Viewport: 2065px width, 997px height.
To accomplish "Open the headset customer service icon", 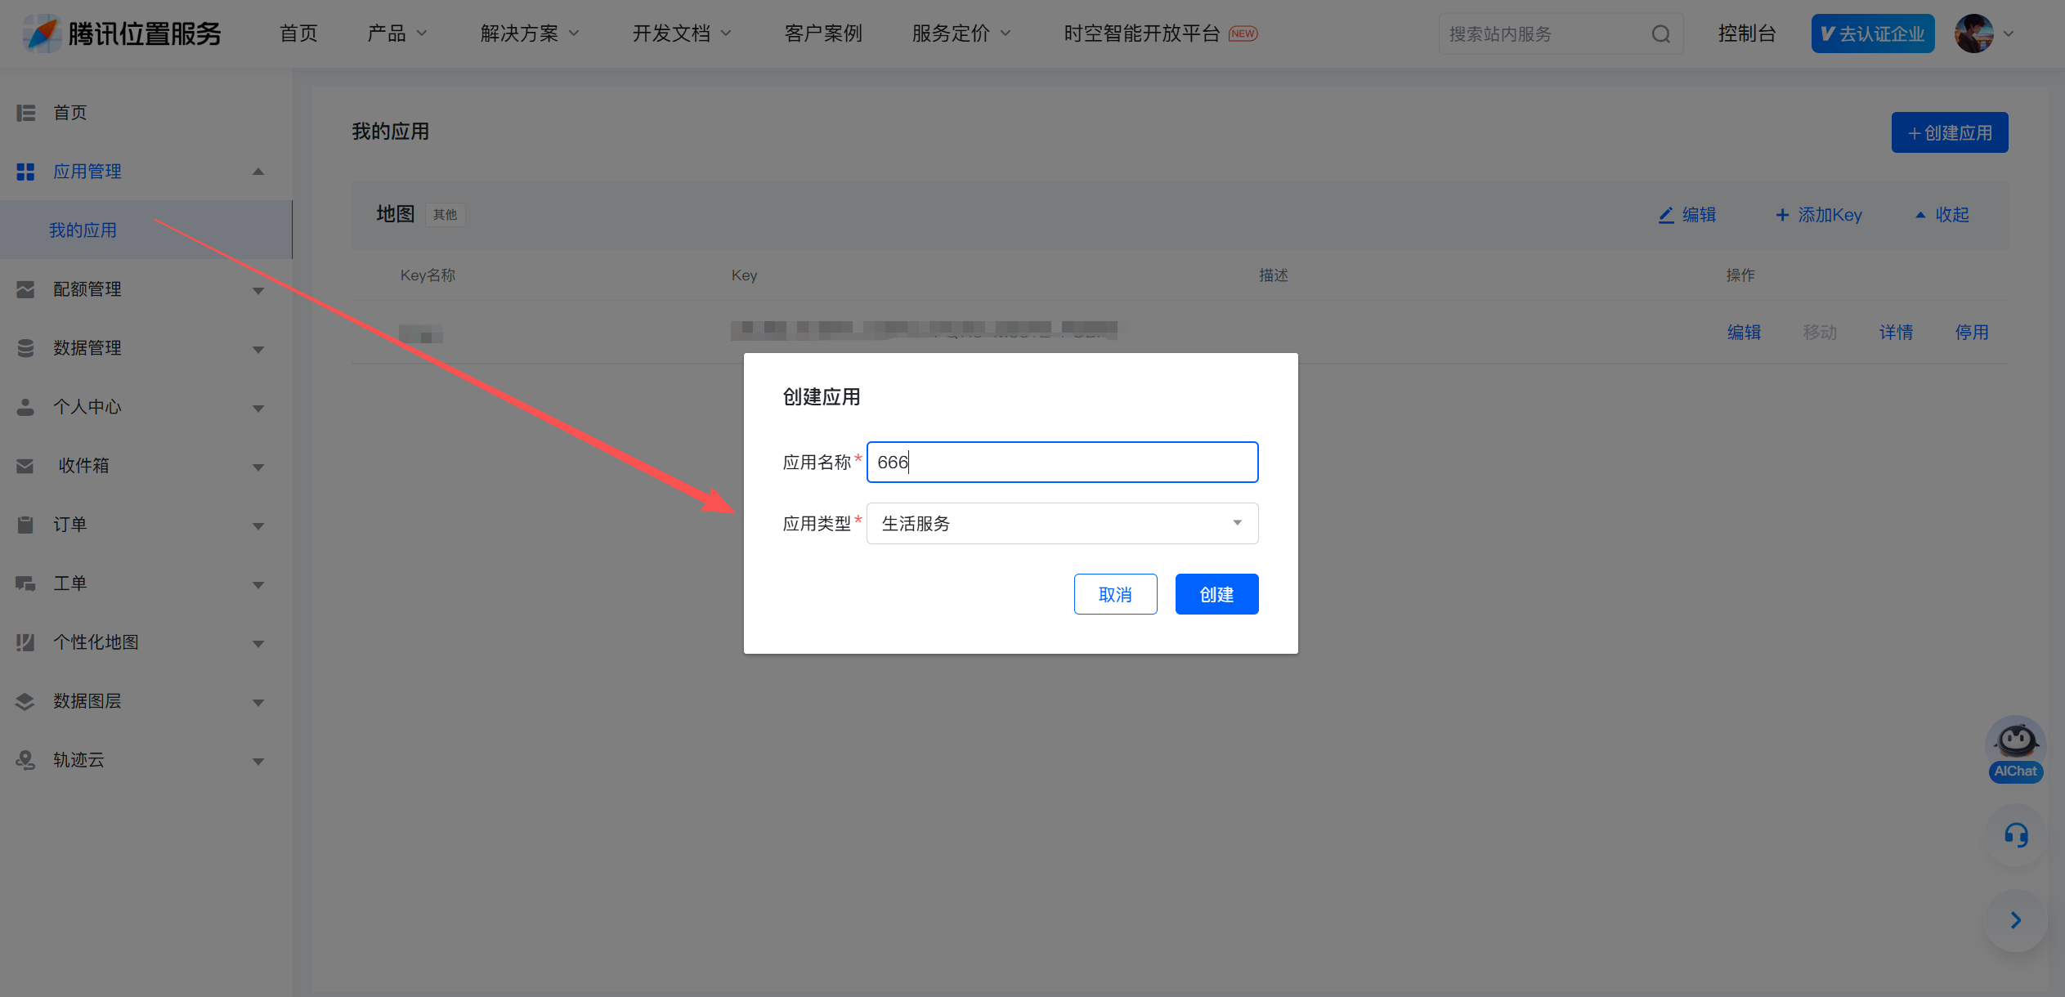I will click(x=2016, y=835).
